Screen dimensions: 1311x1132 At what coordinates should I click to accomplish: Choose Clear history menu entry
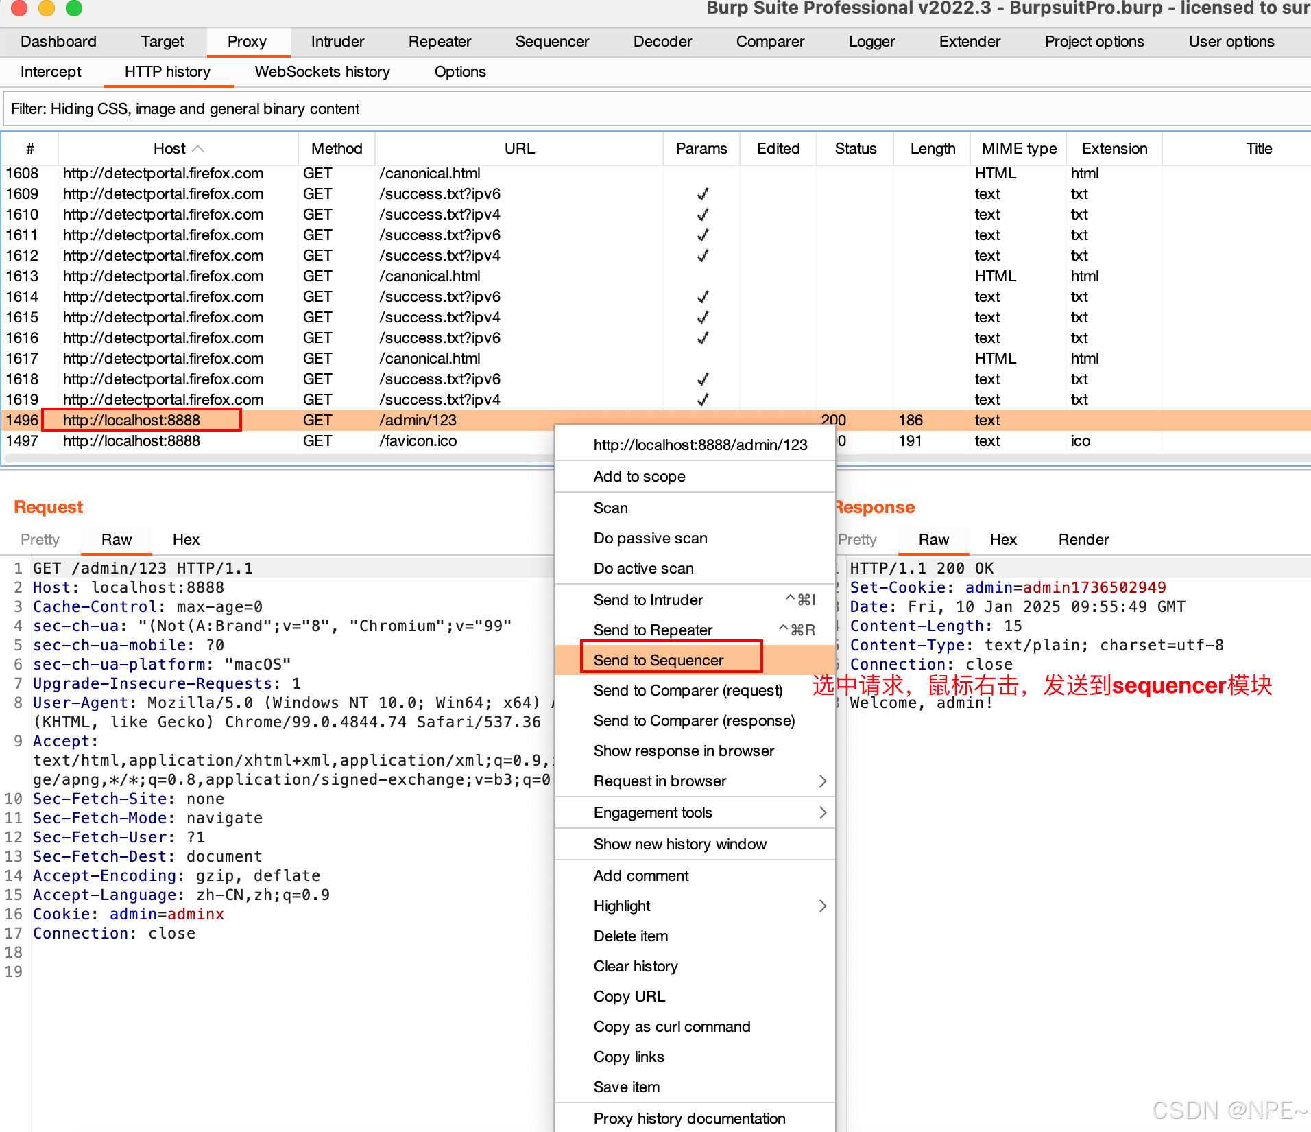click(x=695, y=967)
